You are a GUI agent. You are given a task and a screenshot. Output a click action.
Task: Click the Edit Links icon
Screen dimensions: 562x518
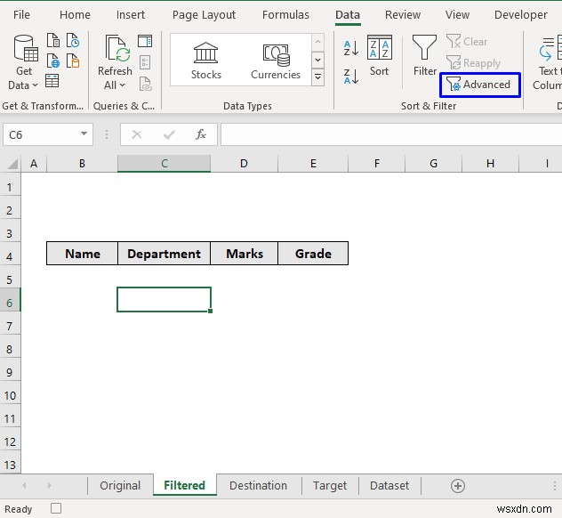point(145,84)
